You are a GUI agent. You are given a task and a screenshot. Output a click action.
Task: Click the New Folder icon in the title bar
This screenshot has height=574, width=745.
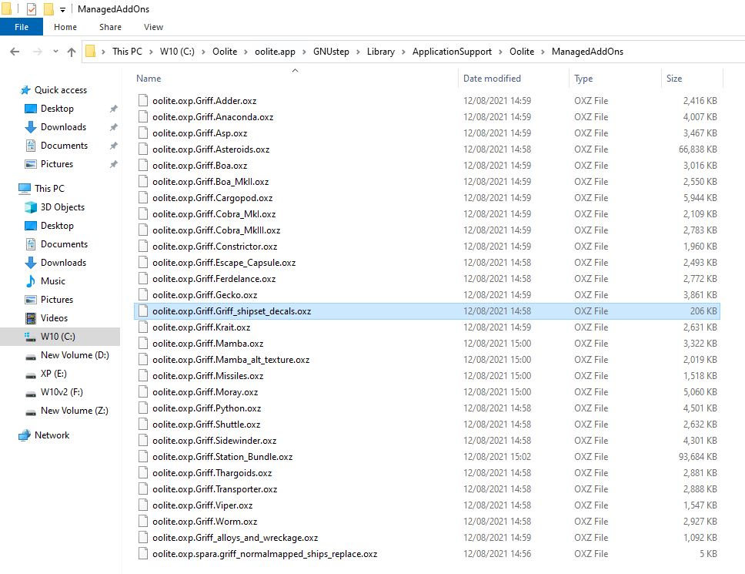click(48, 9)
